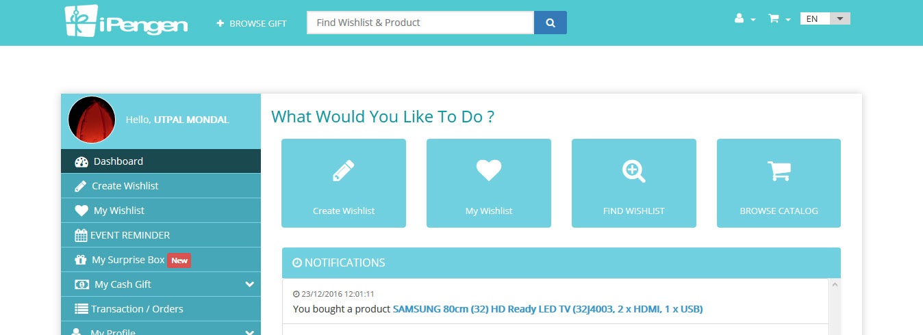The image size is (923, 335).
Task: Open My Surprise Box gift item
Action: click(161, 260)
